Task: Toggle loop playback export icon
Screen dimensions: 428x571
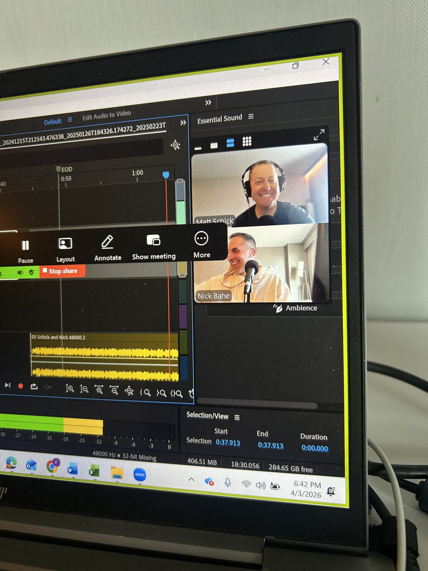Action: (34, 386)
